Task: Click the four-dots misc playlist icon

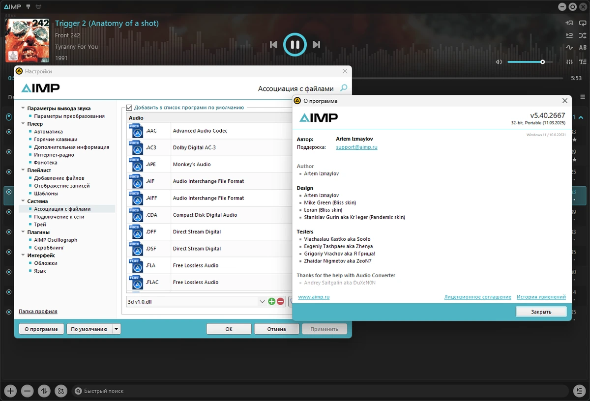Action: [61, 391]
